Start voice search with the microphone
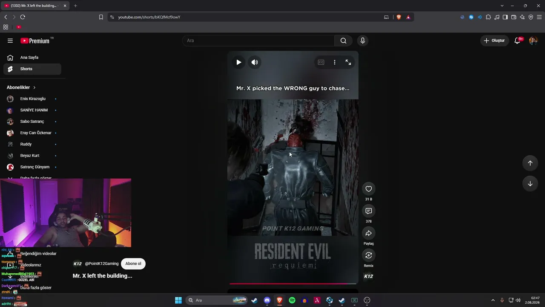Screen dimensions: 545x307 click(x=362, y=41)
